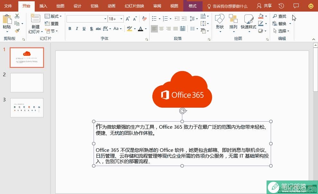Click the Cut scissors icon

tap(17, 16)
